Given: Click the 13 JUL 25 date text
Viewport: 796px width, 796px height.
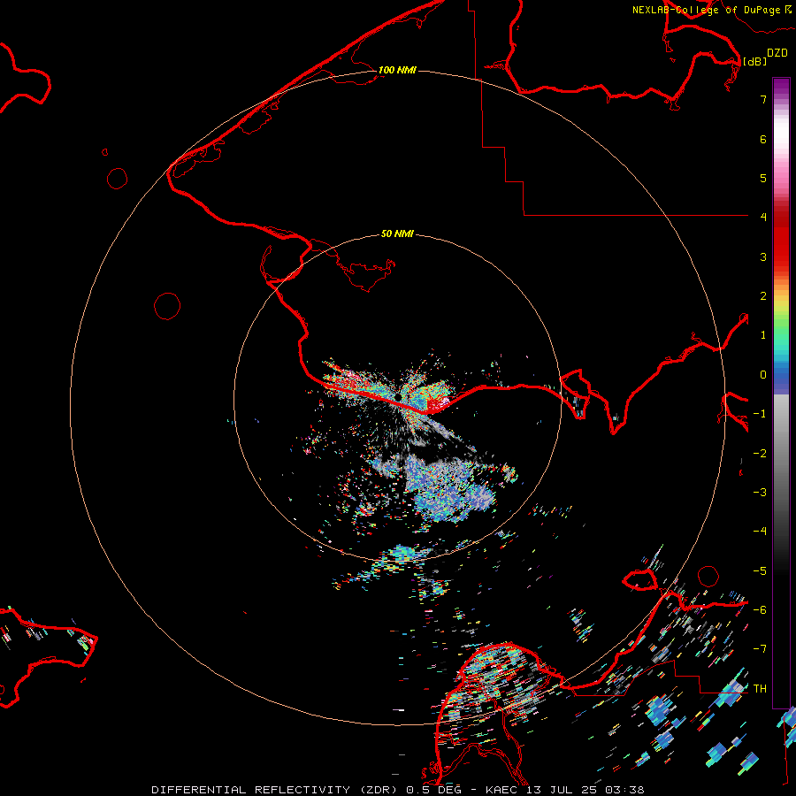Looking at the screenshot, I should [563, 790].
